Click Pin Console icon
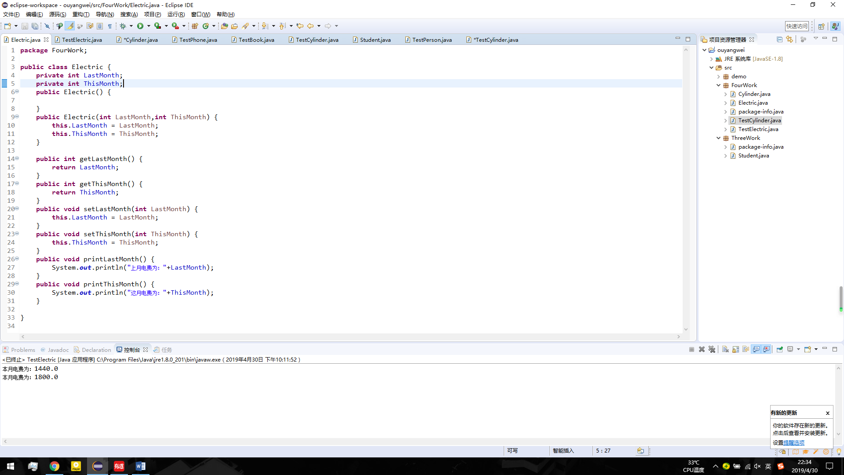844x475 pixels. point(779,349)
